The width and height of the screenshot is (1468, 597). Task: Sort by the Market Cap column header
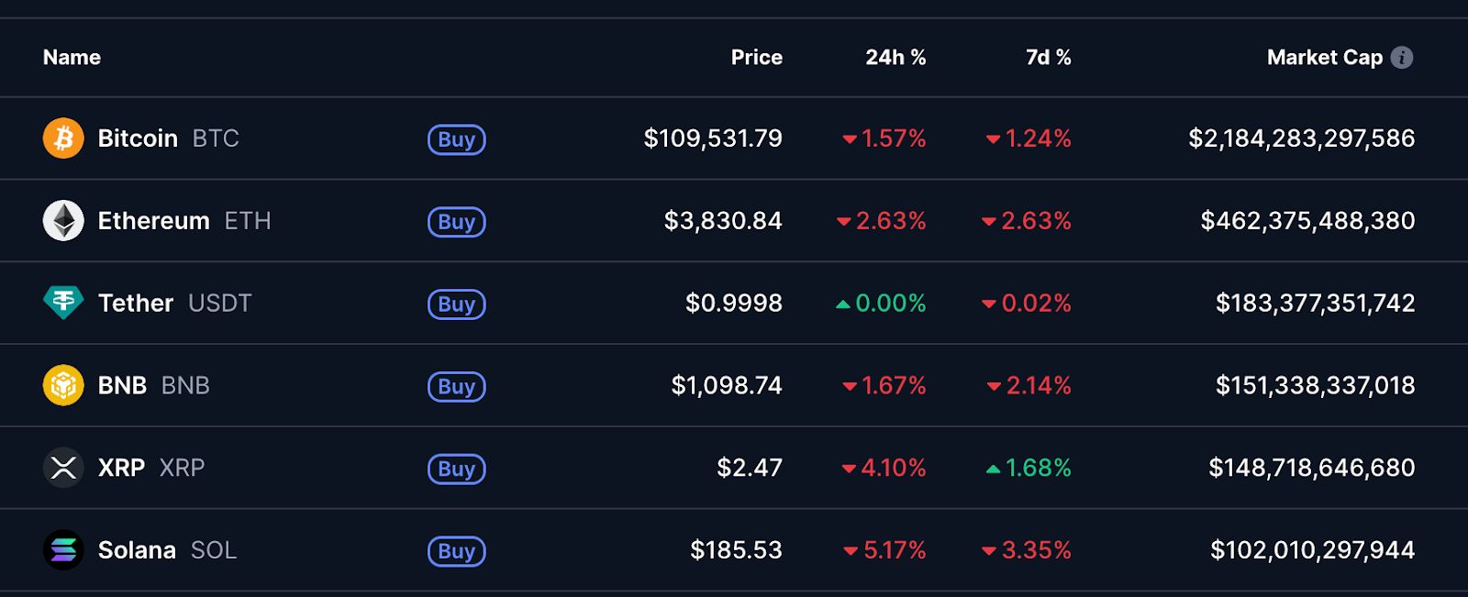(x=1324, y=58)
